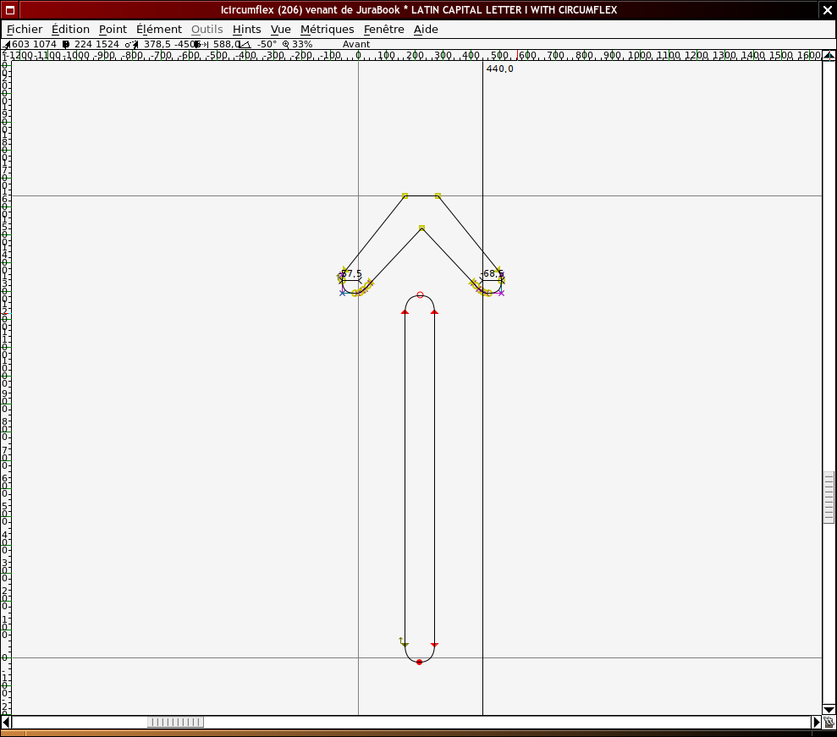Click the horizontal scrollbar right arrow
This screenshot has width=837, height=737.
816,722
